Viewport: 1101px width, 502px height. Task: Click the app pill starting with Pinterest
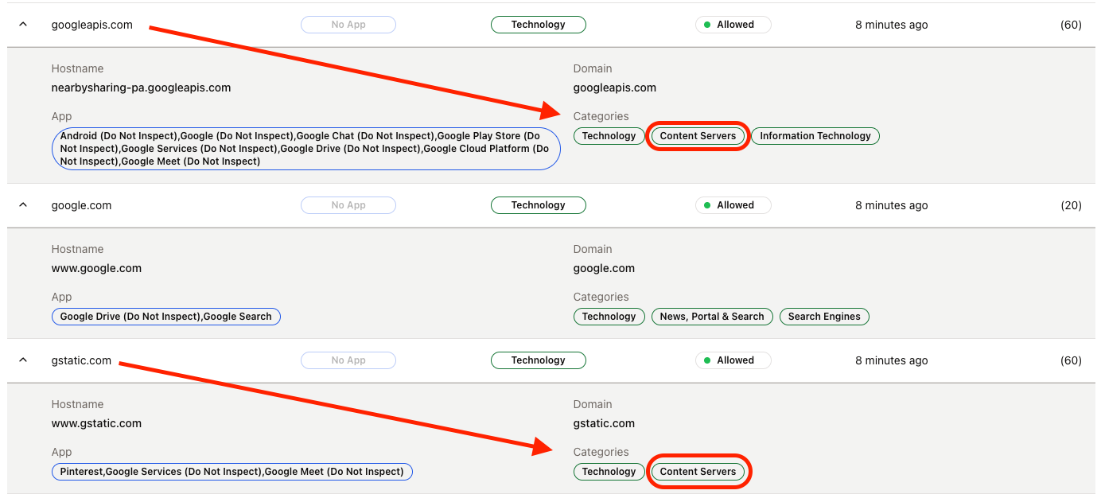coord(232,472)
